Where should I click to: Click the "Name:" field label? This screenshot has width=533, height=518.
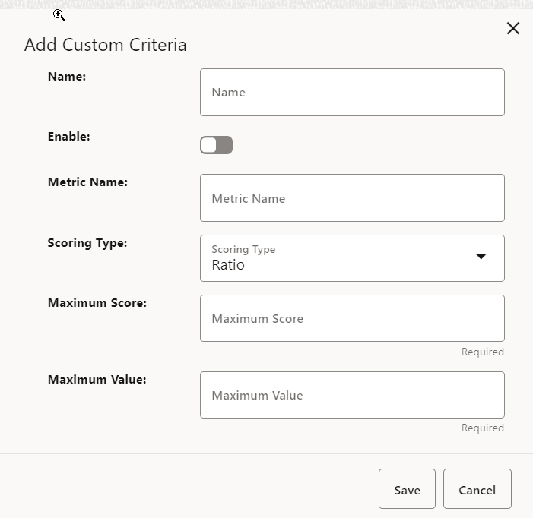coord(67,76)
